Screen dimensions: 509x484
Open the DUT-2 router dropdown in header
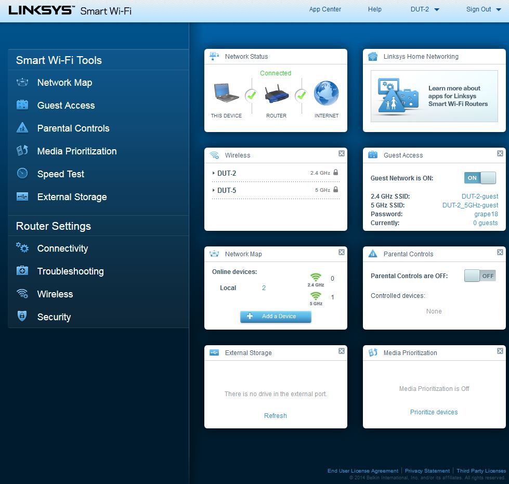[x=425, y=9]
